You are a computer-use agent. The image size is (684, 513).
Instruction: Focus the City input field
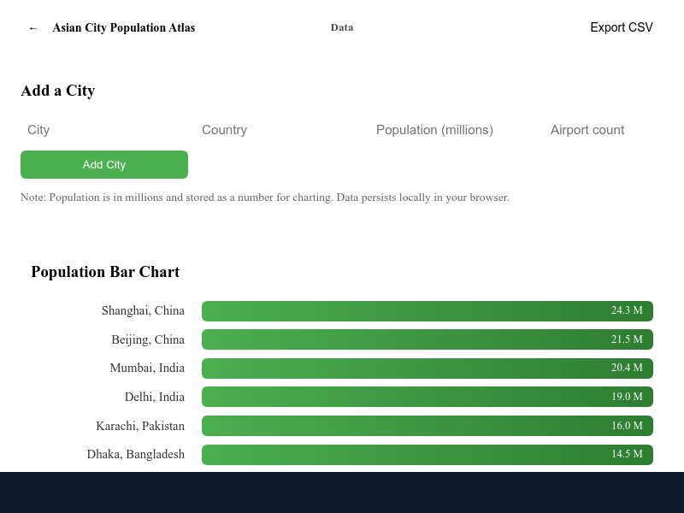(104, 130)
